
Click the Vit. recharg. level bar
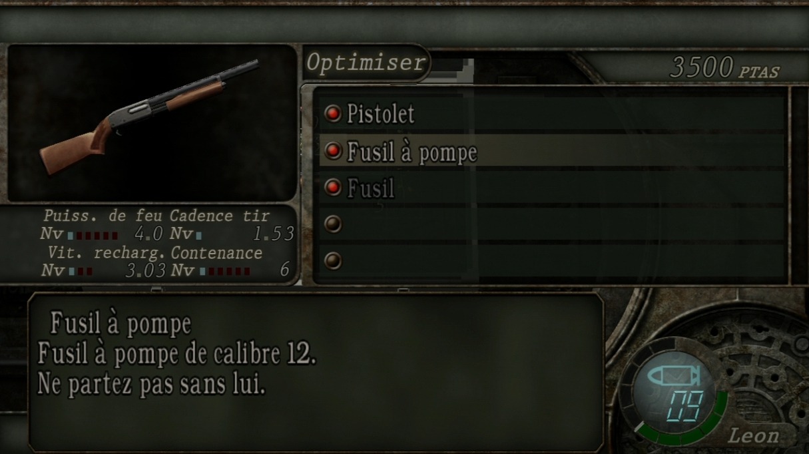tap(81, 271)
